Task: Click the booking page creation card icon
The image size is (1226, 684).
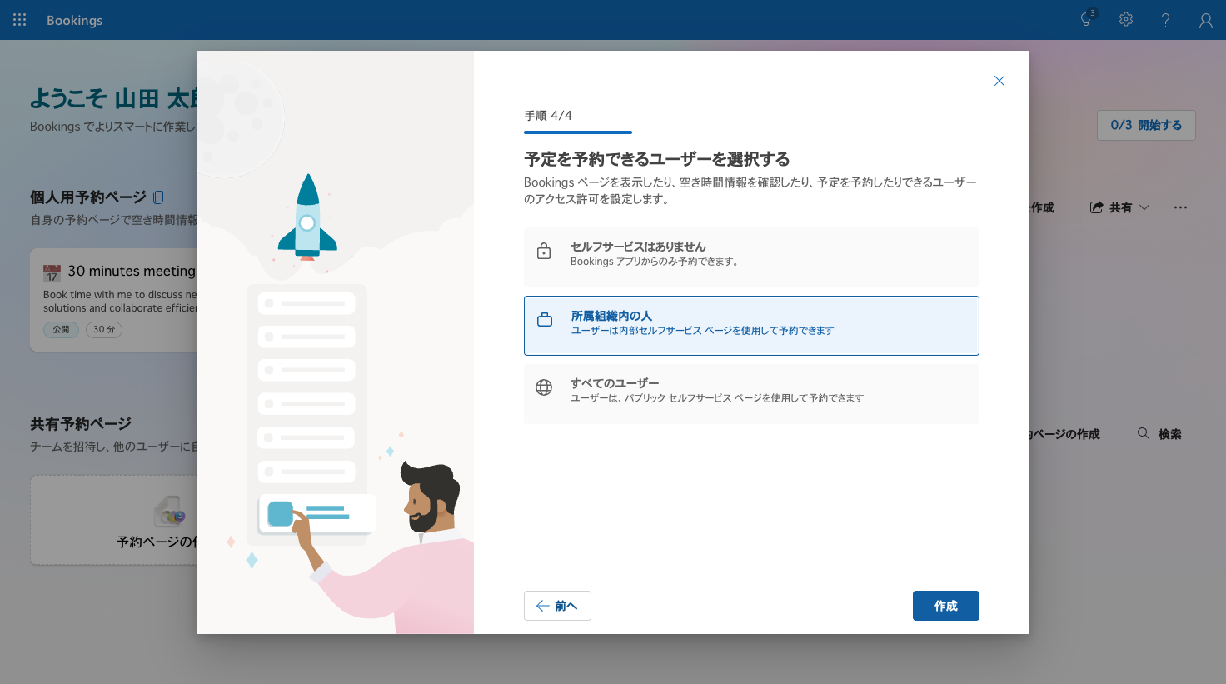Action: tap(170, 512)
